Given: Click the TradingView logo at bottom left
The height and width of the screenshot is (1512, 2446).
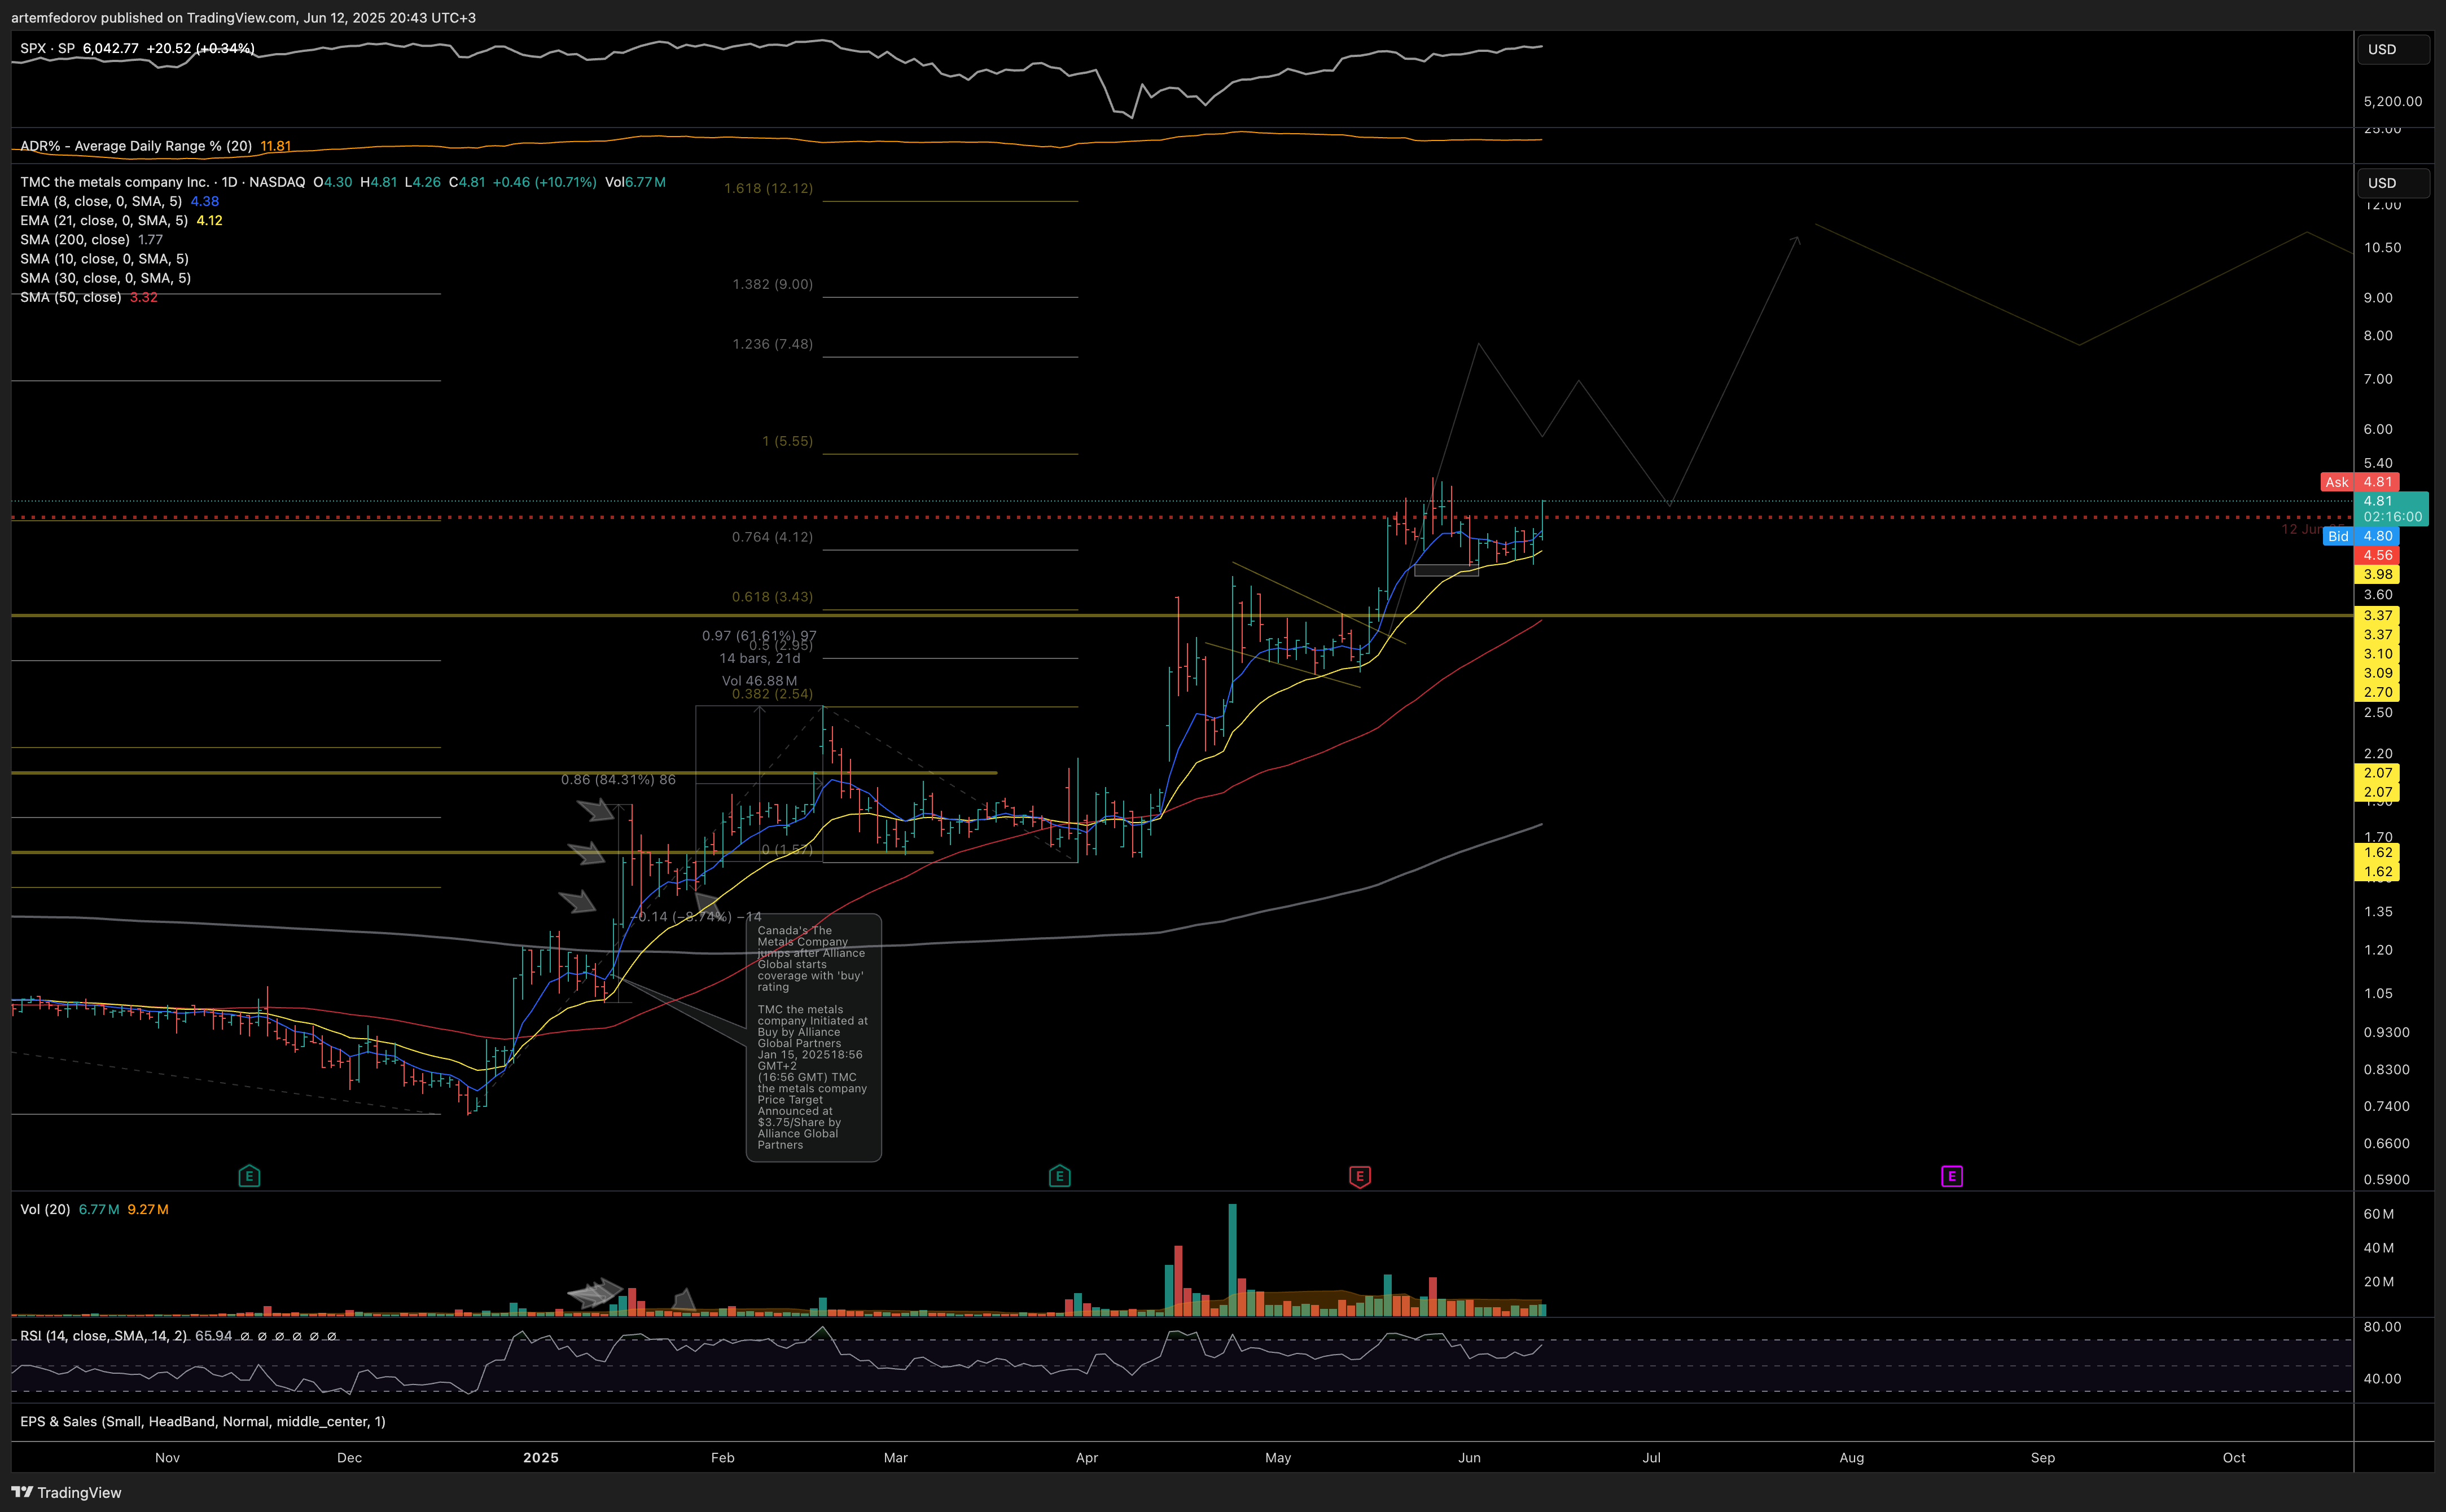Looking at the screenshot, I should tap(66, 1492).
